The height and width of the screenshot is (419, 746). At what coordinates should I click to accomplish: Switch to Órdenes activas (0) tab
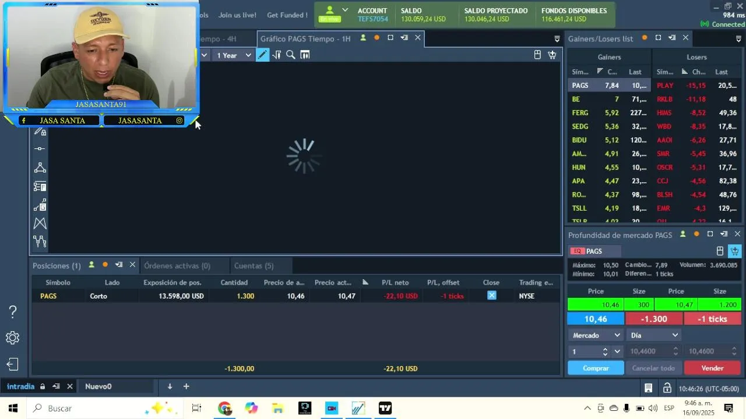tap(177, 265)
